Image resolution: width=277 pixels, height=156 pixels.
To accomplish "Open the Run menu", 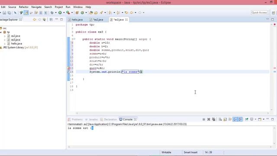I will [x=68, y=7].
